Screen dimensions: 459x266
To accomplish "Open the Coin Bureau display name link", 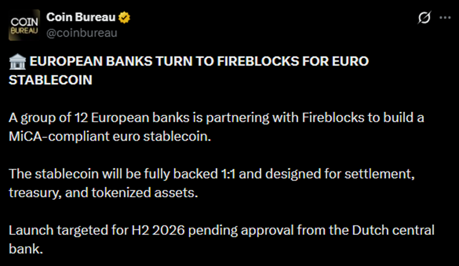I will click(x=81, y=18).
